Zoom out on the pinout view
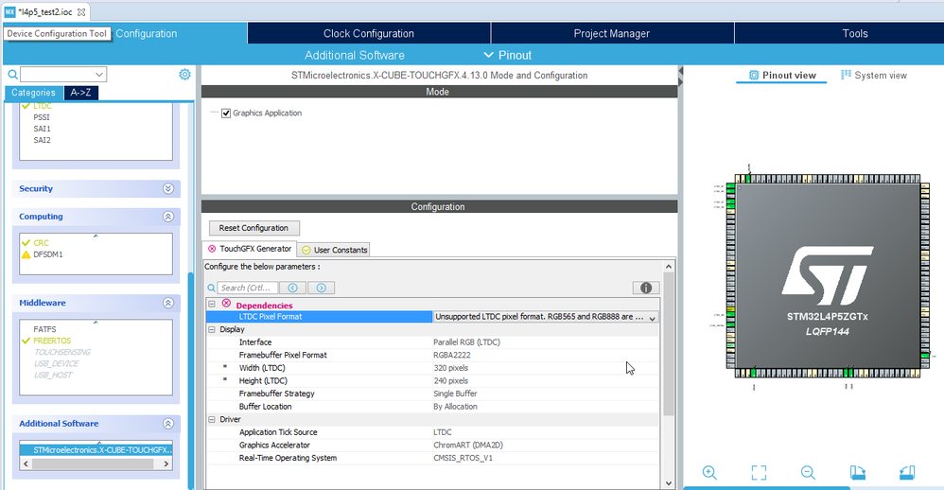This screenshot has height=490, width=944. tap(809, 473)
